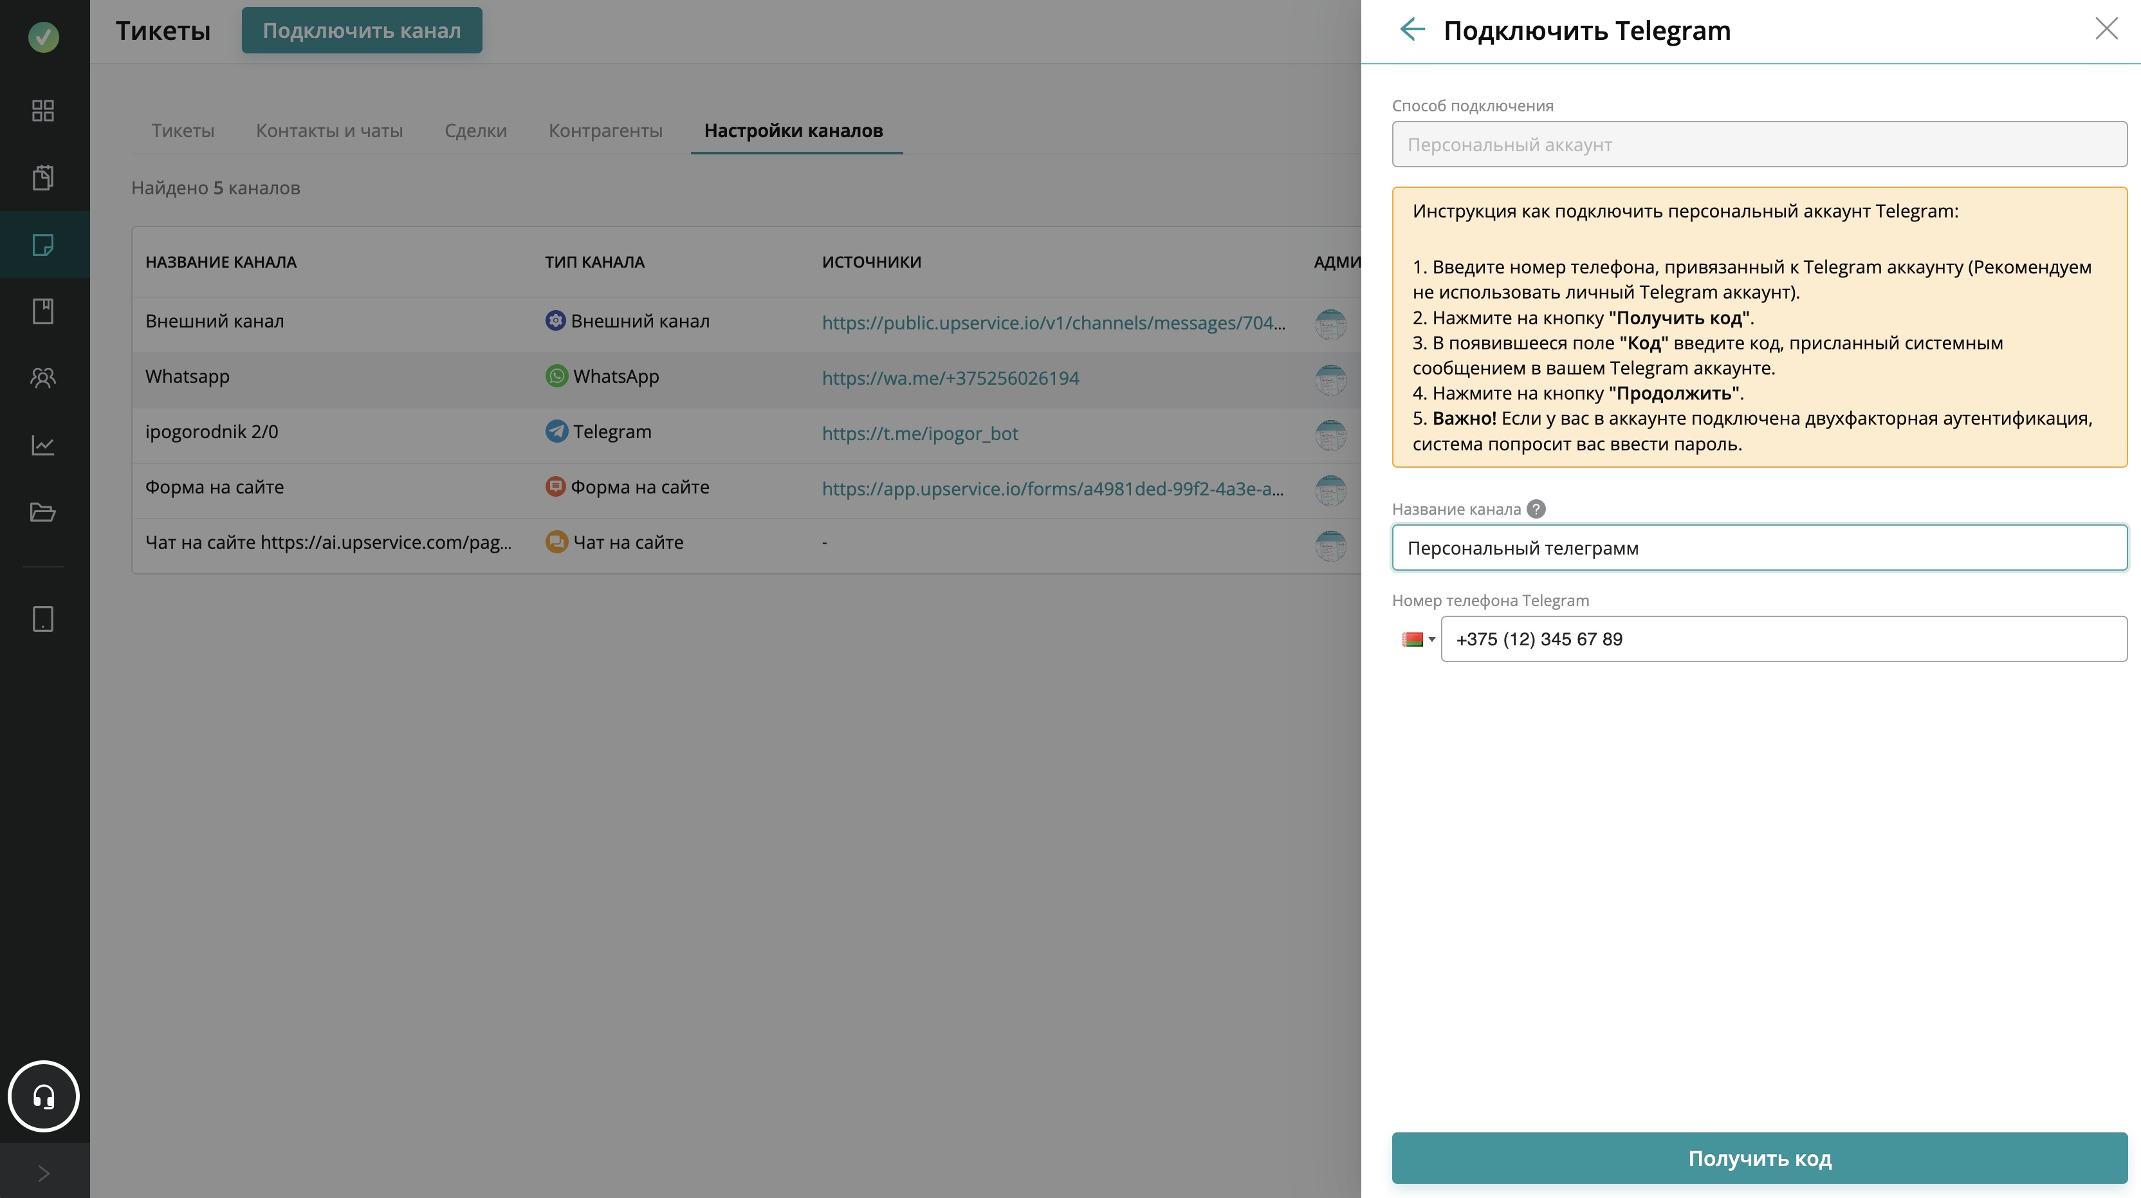This screenshot has height=1198, width=2141.
Task: Click the green checkmark logo icon
Action: pos(43,37)
